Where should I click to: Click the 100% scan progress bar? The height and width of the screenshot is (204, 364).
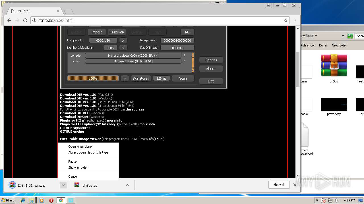tap(93, 78)
